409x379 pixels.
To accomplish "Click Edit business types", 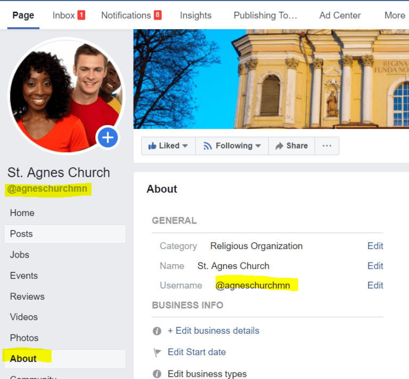I will [x=207, y=374].
